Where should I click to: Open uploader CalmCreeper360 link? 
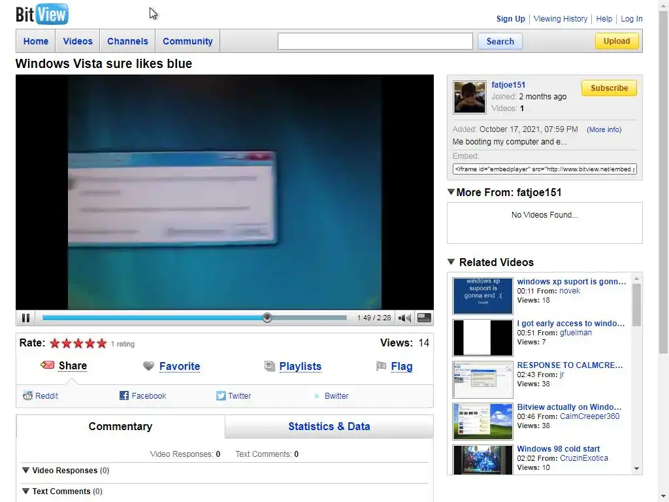pos(589,416)
